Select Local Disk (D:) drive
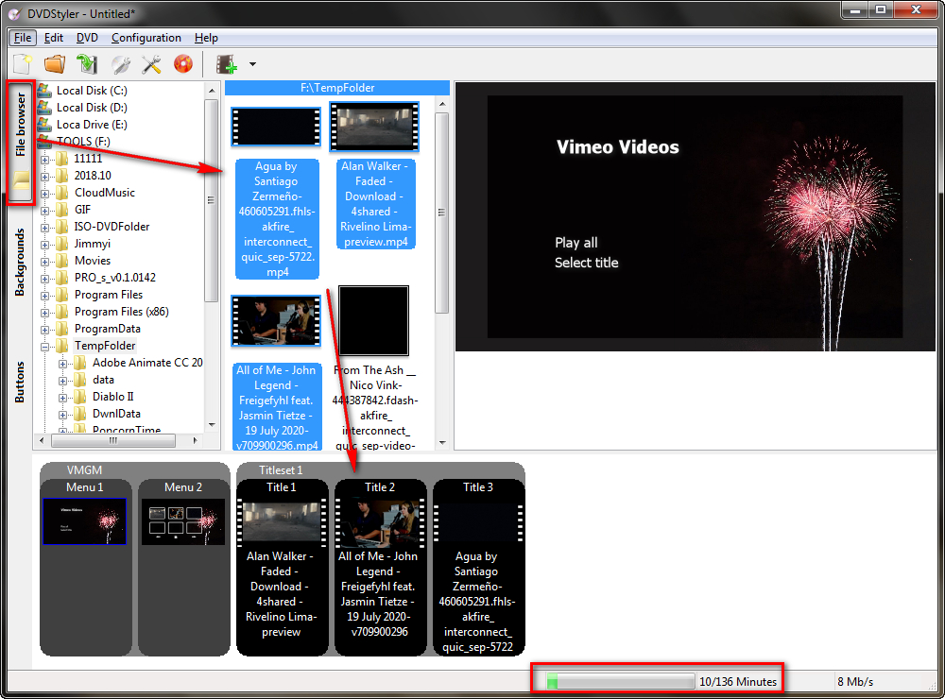945x699 pixels. [92, 108]
